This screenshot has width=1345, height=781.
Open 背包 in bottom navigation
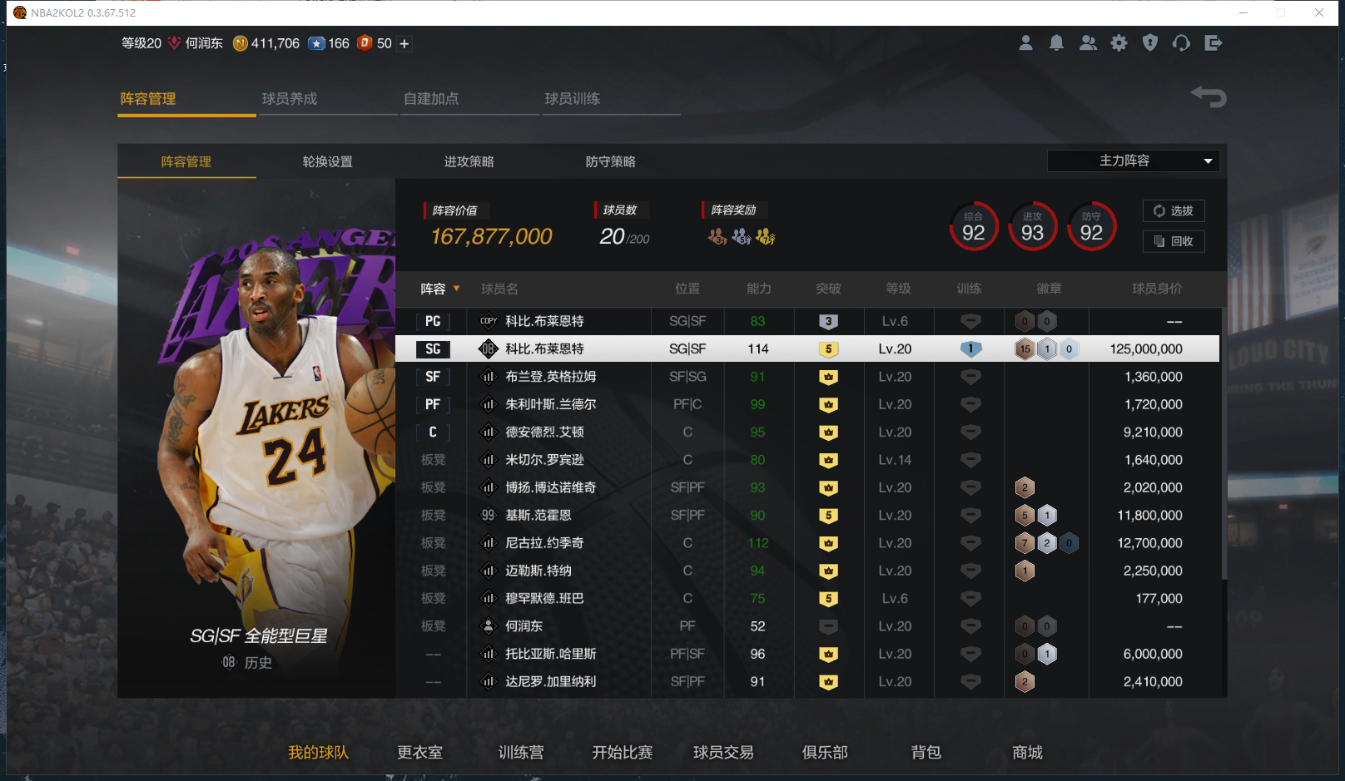926,753
